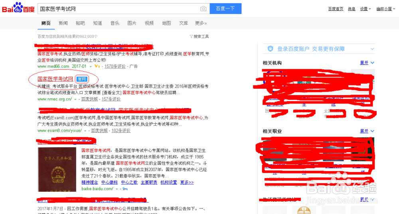Switch to the 新闻 tab

click(x=63, y=23)
